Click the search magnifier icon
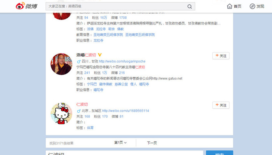This screenshot has height=155, width=272. pyautogui.click(x=190, y=7)
